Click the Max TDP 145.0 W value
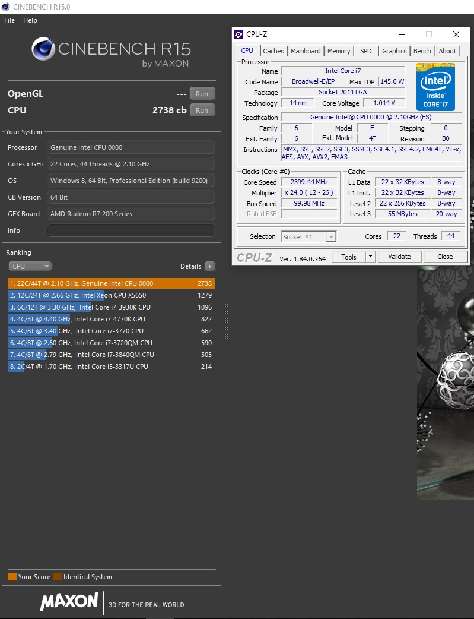Screen dimensions: 474x619 click(x=392, y=81)
